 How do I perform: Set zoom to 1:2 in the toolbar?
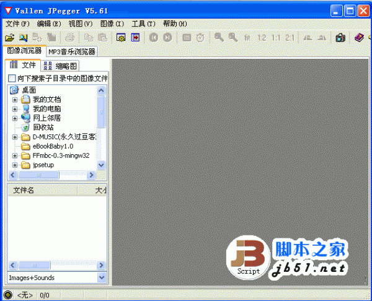pyautogui.click(x=262, y=38)
